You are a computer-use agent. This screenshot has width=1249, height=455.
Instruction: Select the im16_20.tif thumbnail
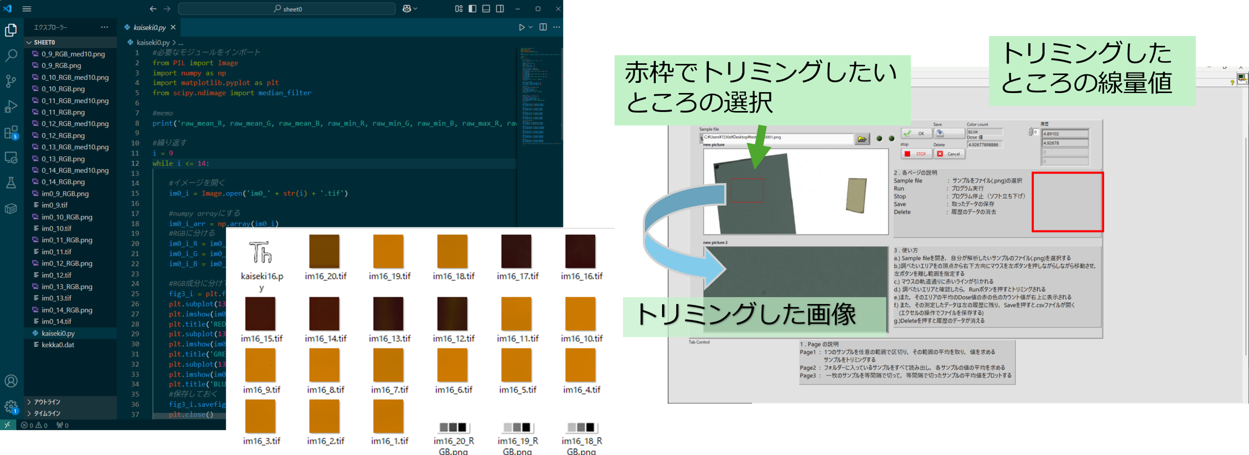point(324,250)
